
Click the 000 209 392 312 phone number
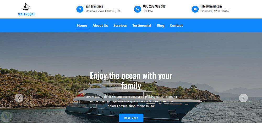(154, 6)
